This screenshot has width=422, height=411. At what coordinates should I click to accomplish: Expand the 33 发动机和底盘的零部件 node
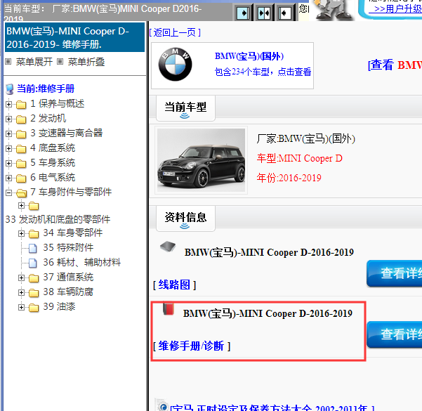[21, 206]
